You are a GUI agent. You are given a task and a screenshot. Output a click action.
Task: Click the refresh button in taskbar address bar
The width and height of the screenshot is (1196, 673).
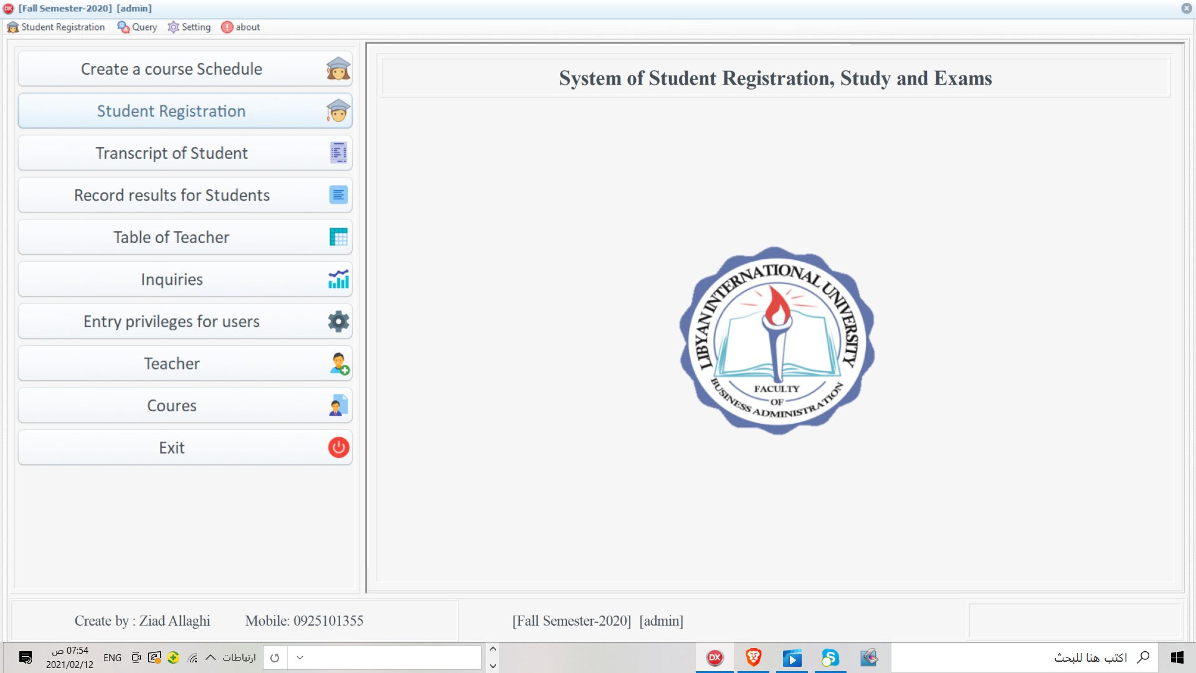(x=275, y=658)
